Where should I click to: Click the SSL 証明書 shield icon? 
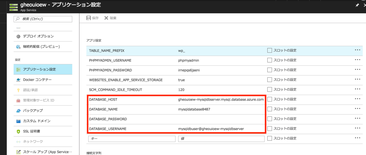coord(19,131)
